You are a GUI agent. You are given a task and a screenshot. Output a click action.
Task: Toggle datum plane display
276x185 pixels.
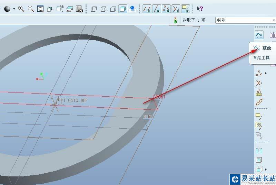[x=147, y=9]
